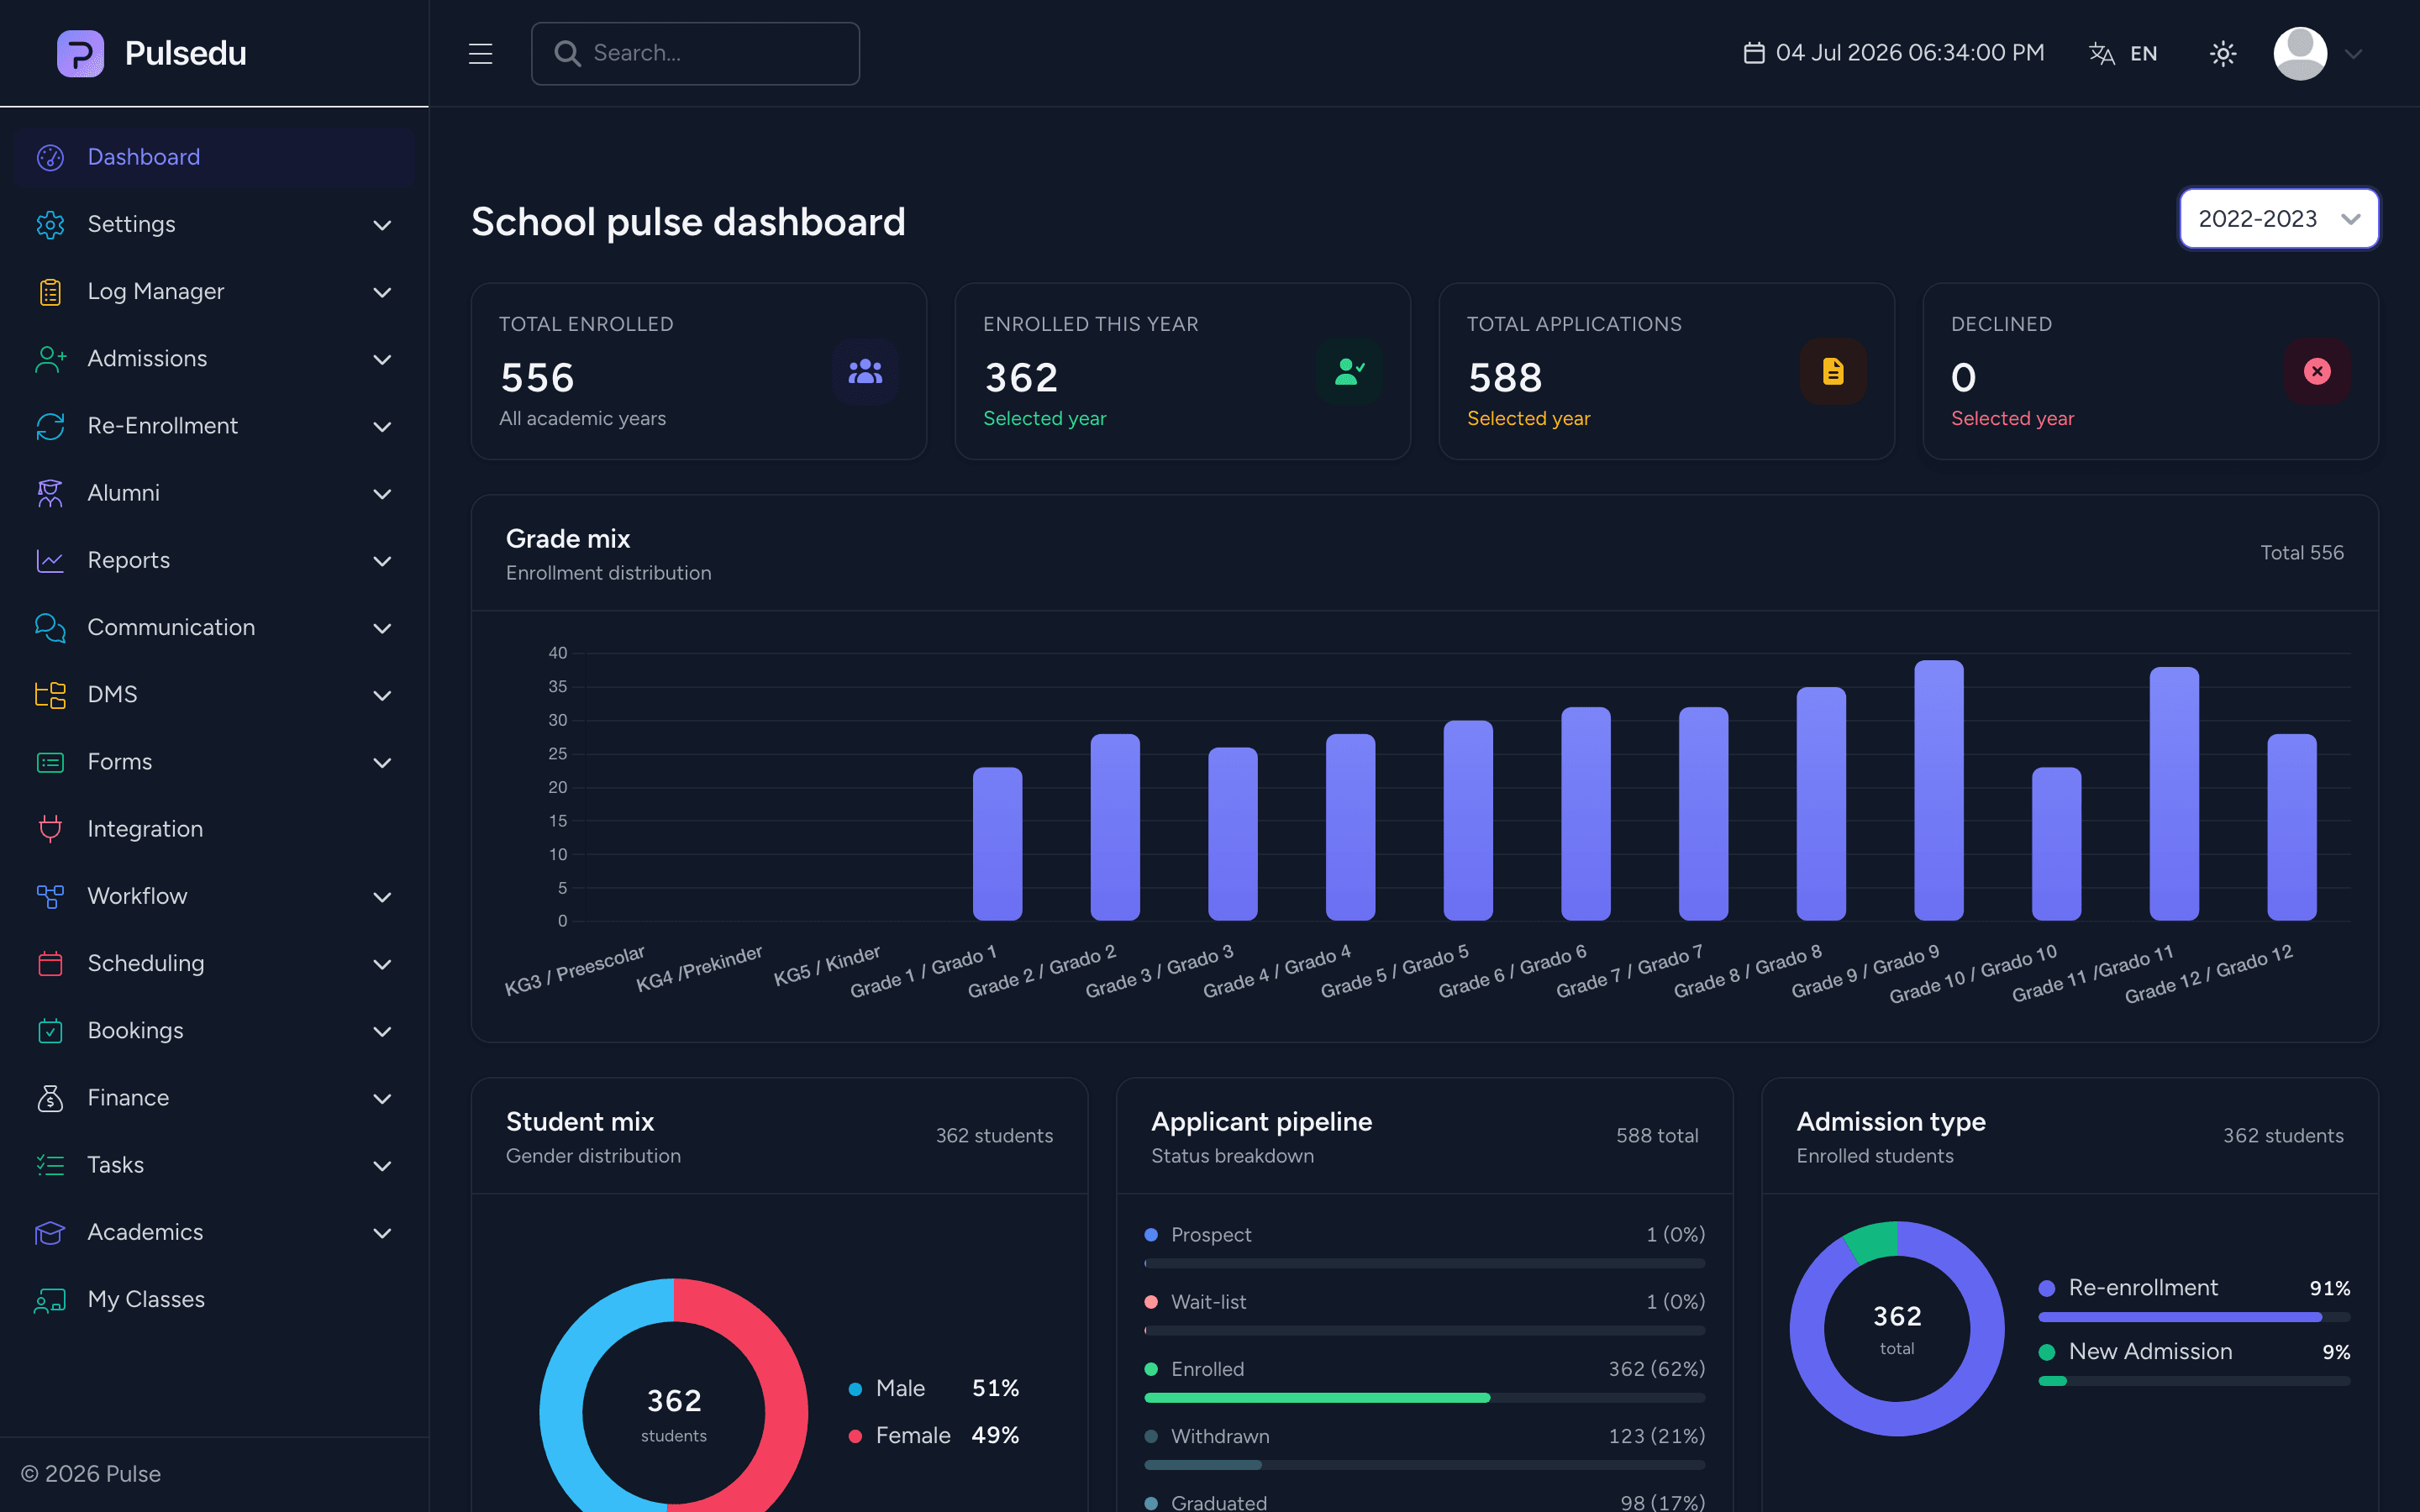Click the Total Applications document icon
Image resolution: width=2420 pixels, height=1512 pixels.
pos(1833,371)
